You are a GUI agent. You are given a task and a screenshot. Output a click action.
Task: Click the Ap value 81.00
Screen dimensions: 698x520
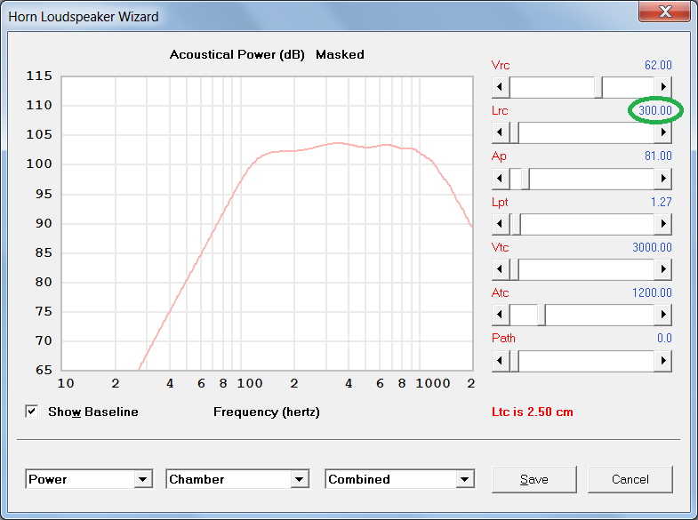[x=658, y=156]
